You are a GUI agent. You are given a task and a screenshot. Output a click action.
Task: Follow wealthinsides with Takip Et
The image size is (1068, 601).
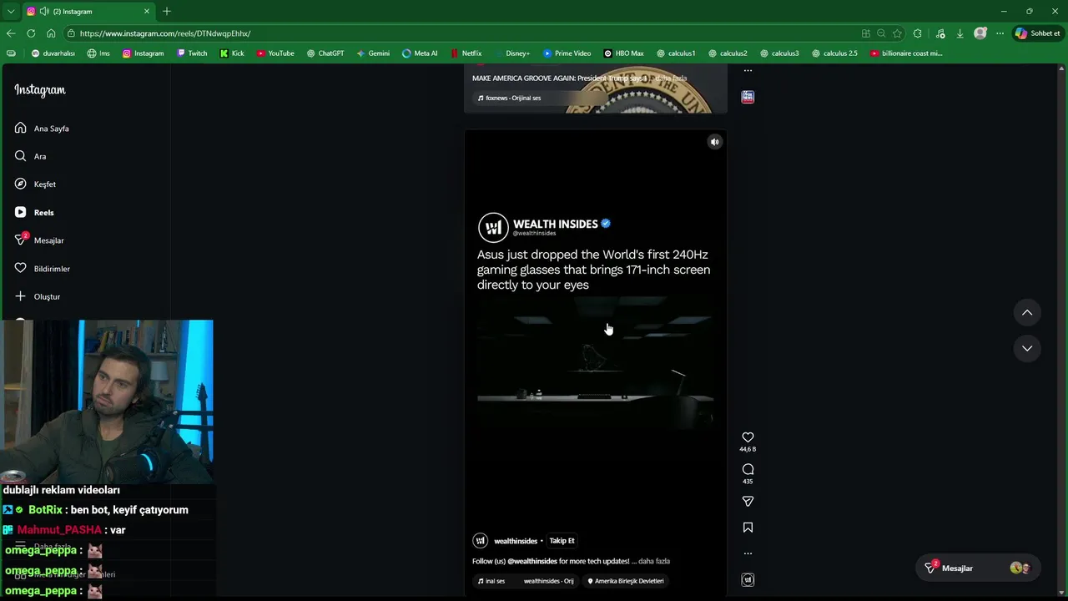click(x=562, y=541)
